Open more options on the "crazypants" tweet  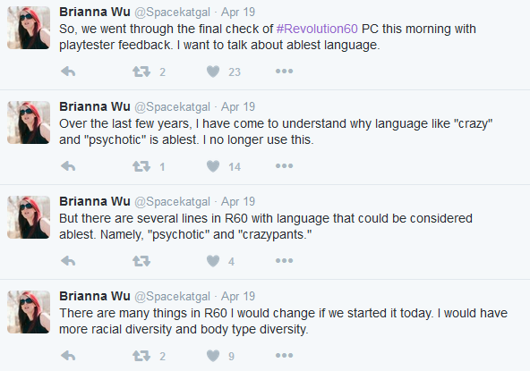coord(284,261)
